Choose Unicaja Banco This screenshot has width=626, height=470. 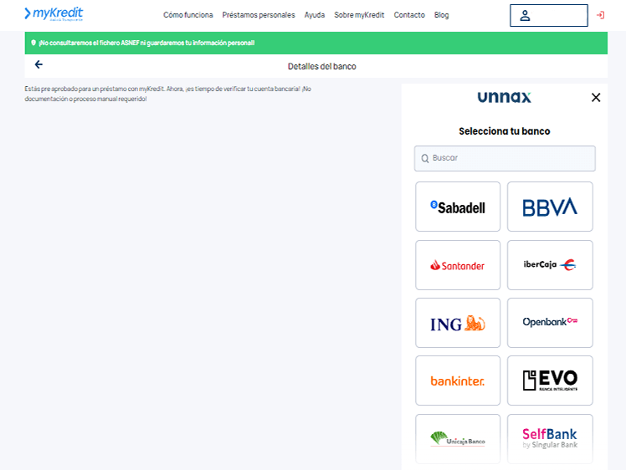point(458,439)
